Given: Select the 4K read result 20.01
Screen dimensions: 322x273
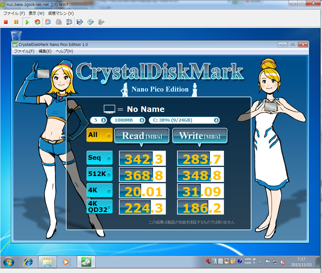Looking at the screenshot, I should click(142, 191).
